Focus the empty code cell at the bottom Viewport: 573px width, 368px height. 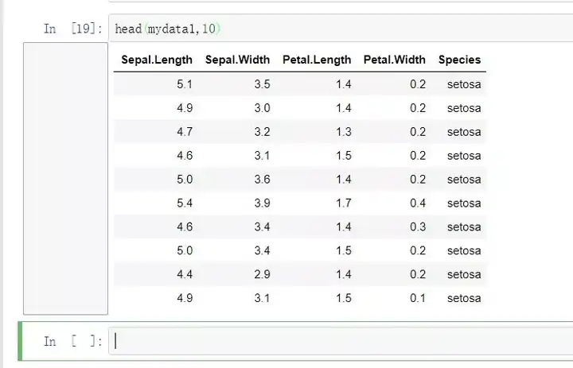pyautogui.click(x=334, y=341)
